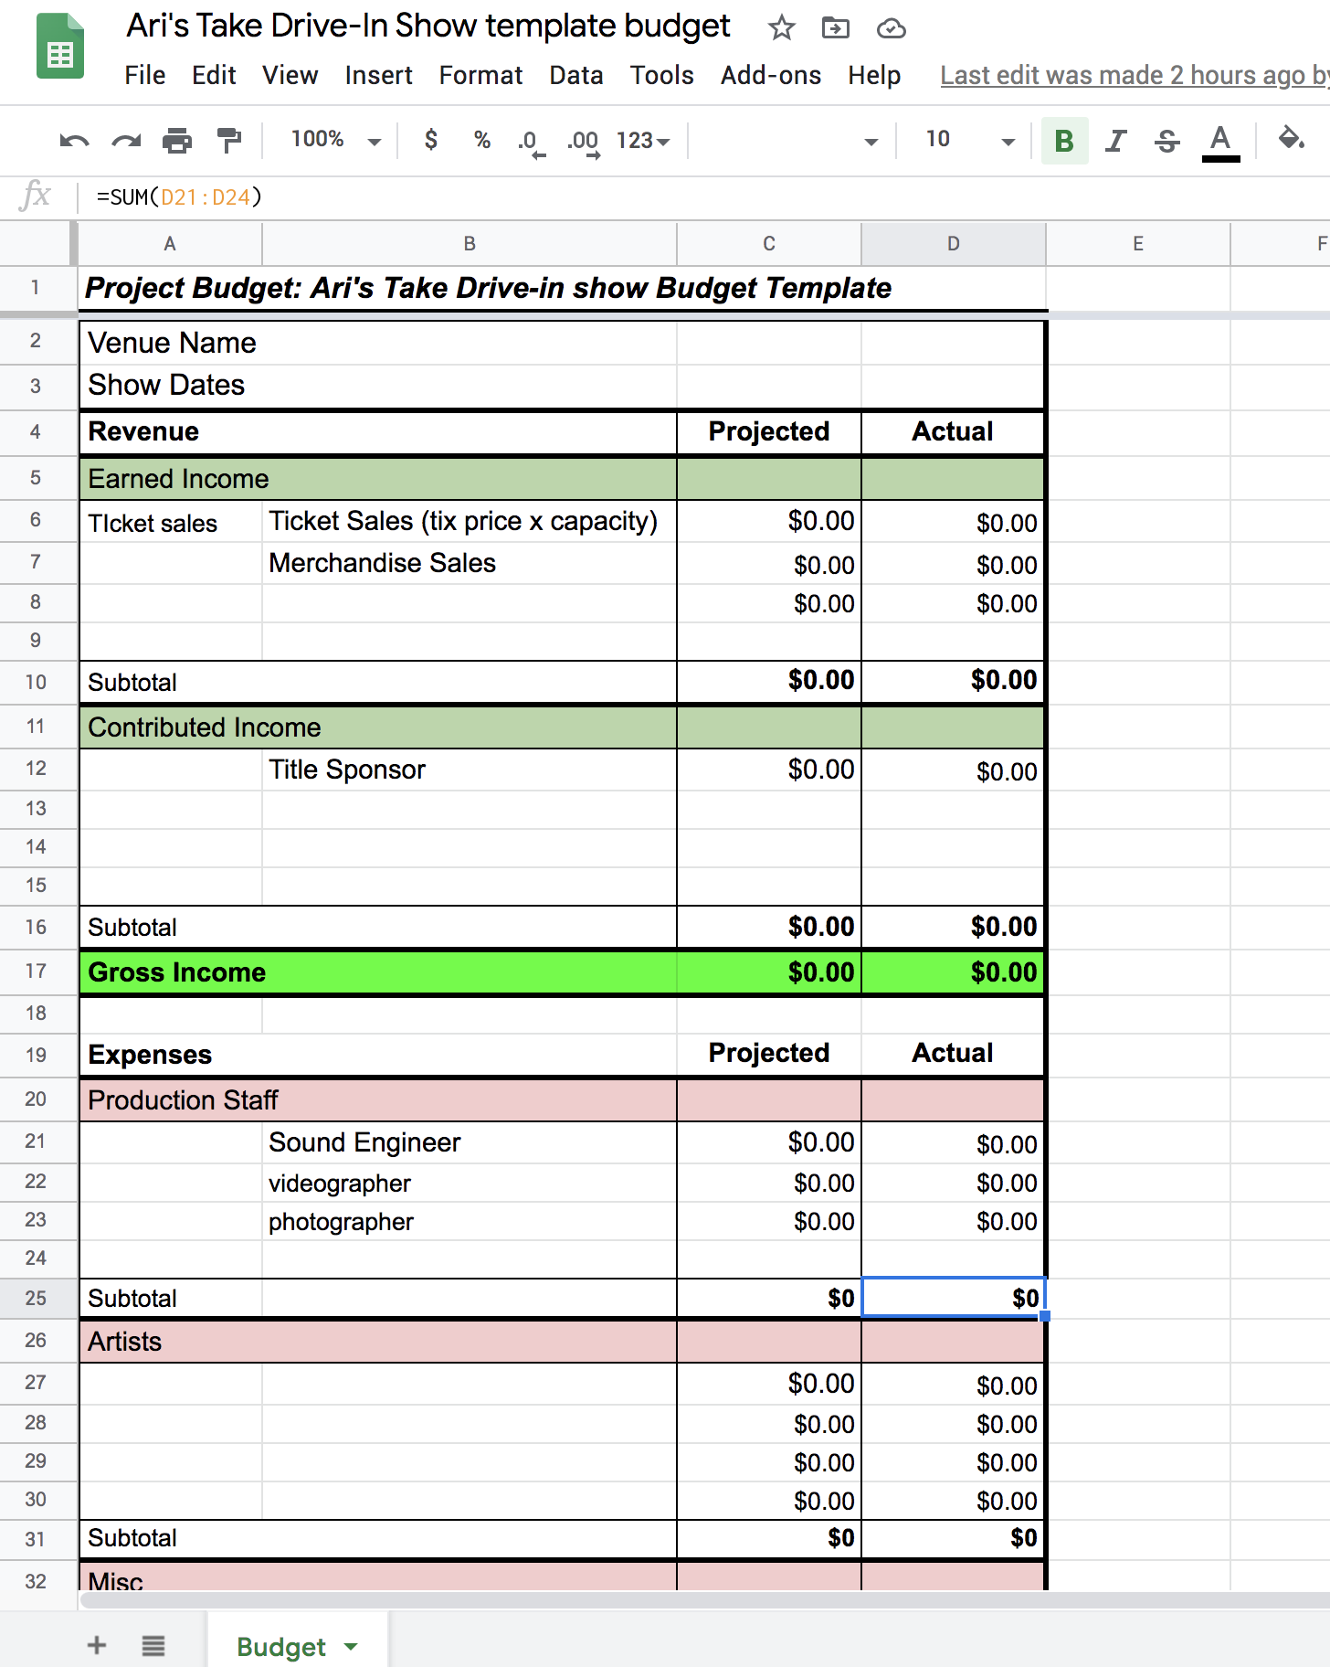The height and width of the screenshot is (1667, 1330).
Task: Open the last edit history link
Action: (x=1135, y=75)
